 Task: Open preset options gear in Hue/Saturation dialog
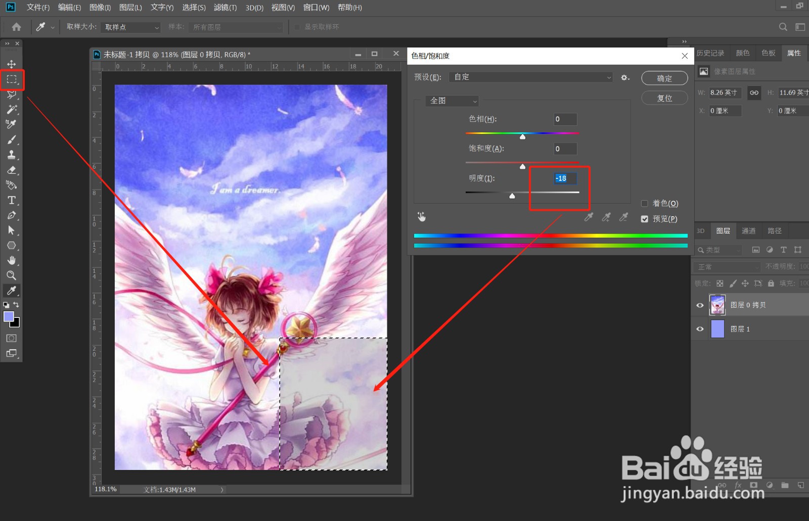(x=625, y=77)
